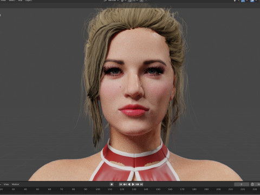Click frame 50 on the timeline ruler

37,189
